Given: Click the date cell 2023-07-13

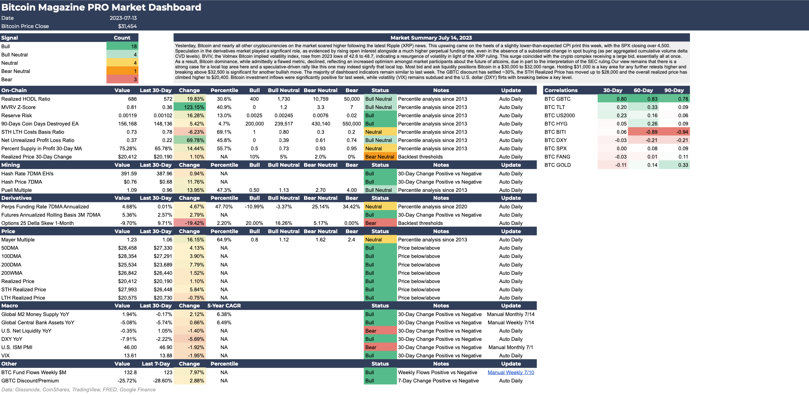Looking at the screenshot, I should (x=123, y=18).
